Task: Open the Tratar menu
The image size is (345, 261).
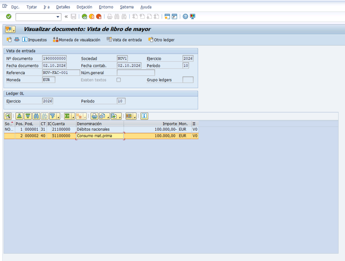Action: pos(32,7)
